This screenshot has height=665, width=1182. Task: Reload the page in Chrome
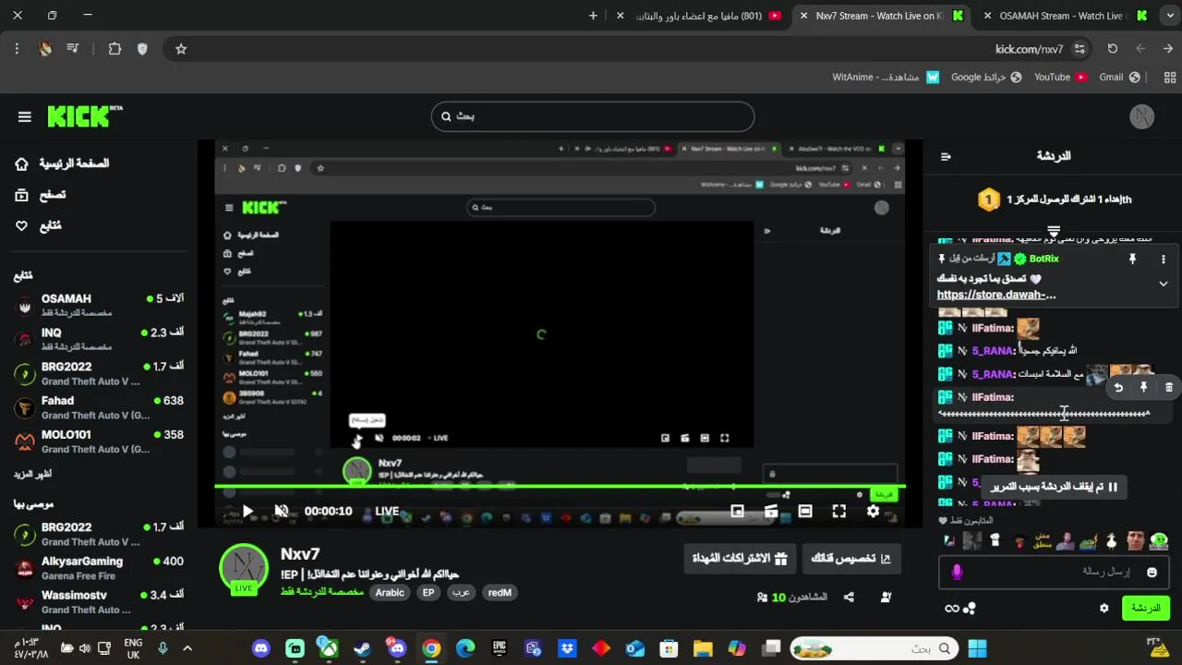[1113, 49]
